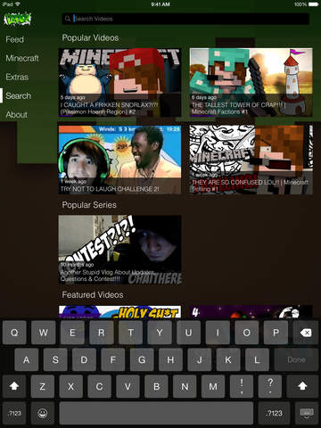Tap the magnifier icon in search bar
Viewport: 321px width, 428px height.
click(68, 19)
